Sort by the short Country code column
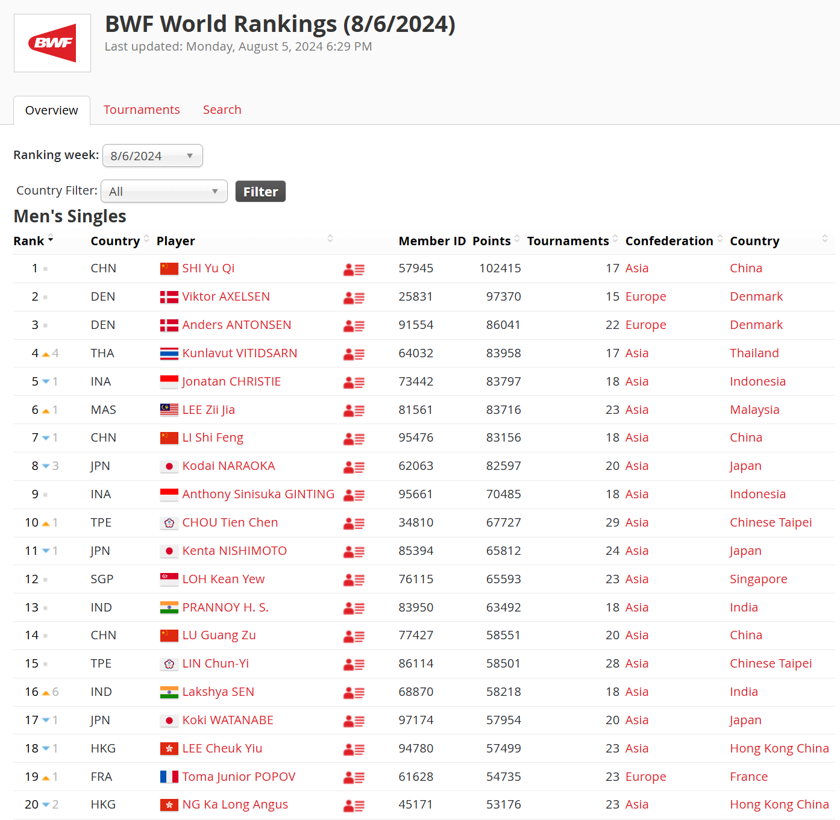840x820 pixels. click(119, 241)
